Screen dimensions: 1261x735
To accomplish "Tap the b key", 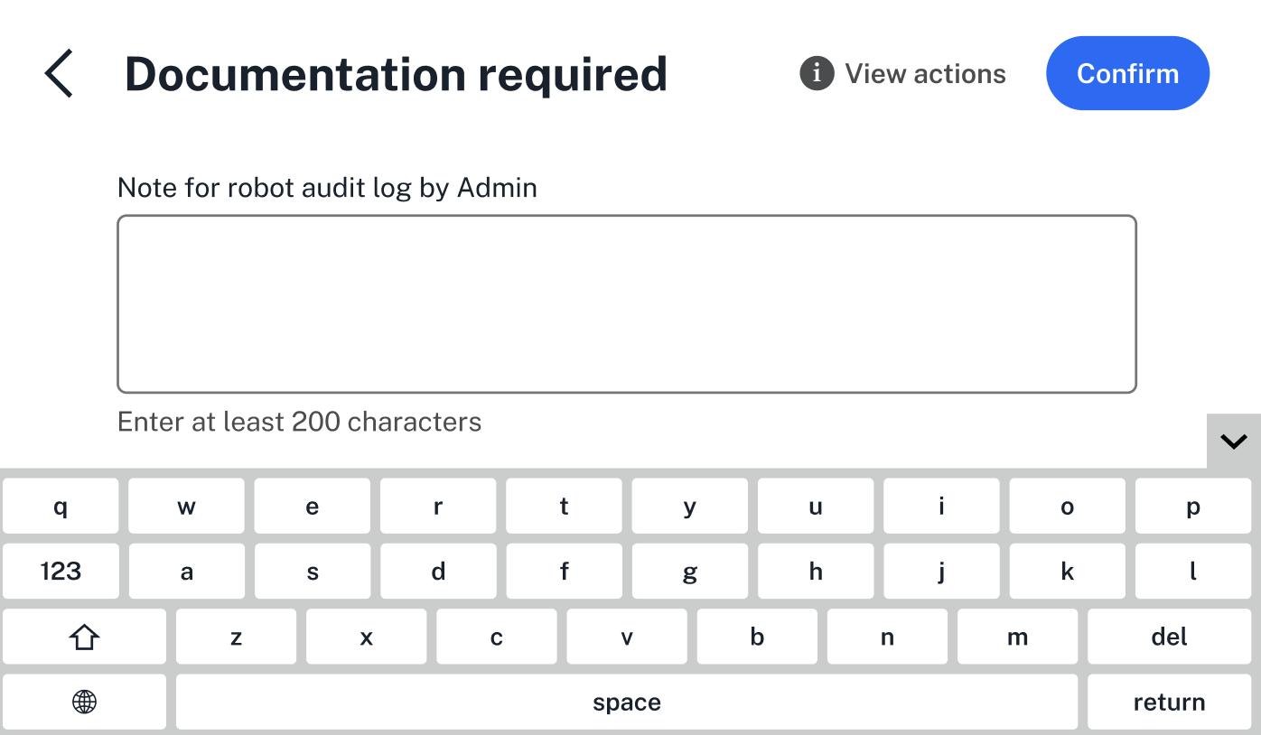I will click(x=757, y=637).
